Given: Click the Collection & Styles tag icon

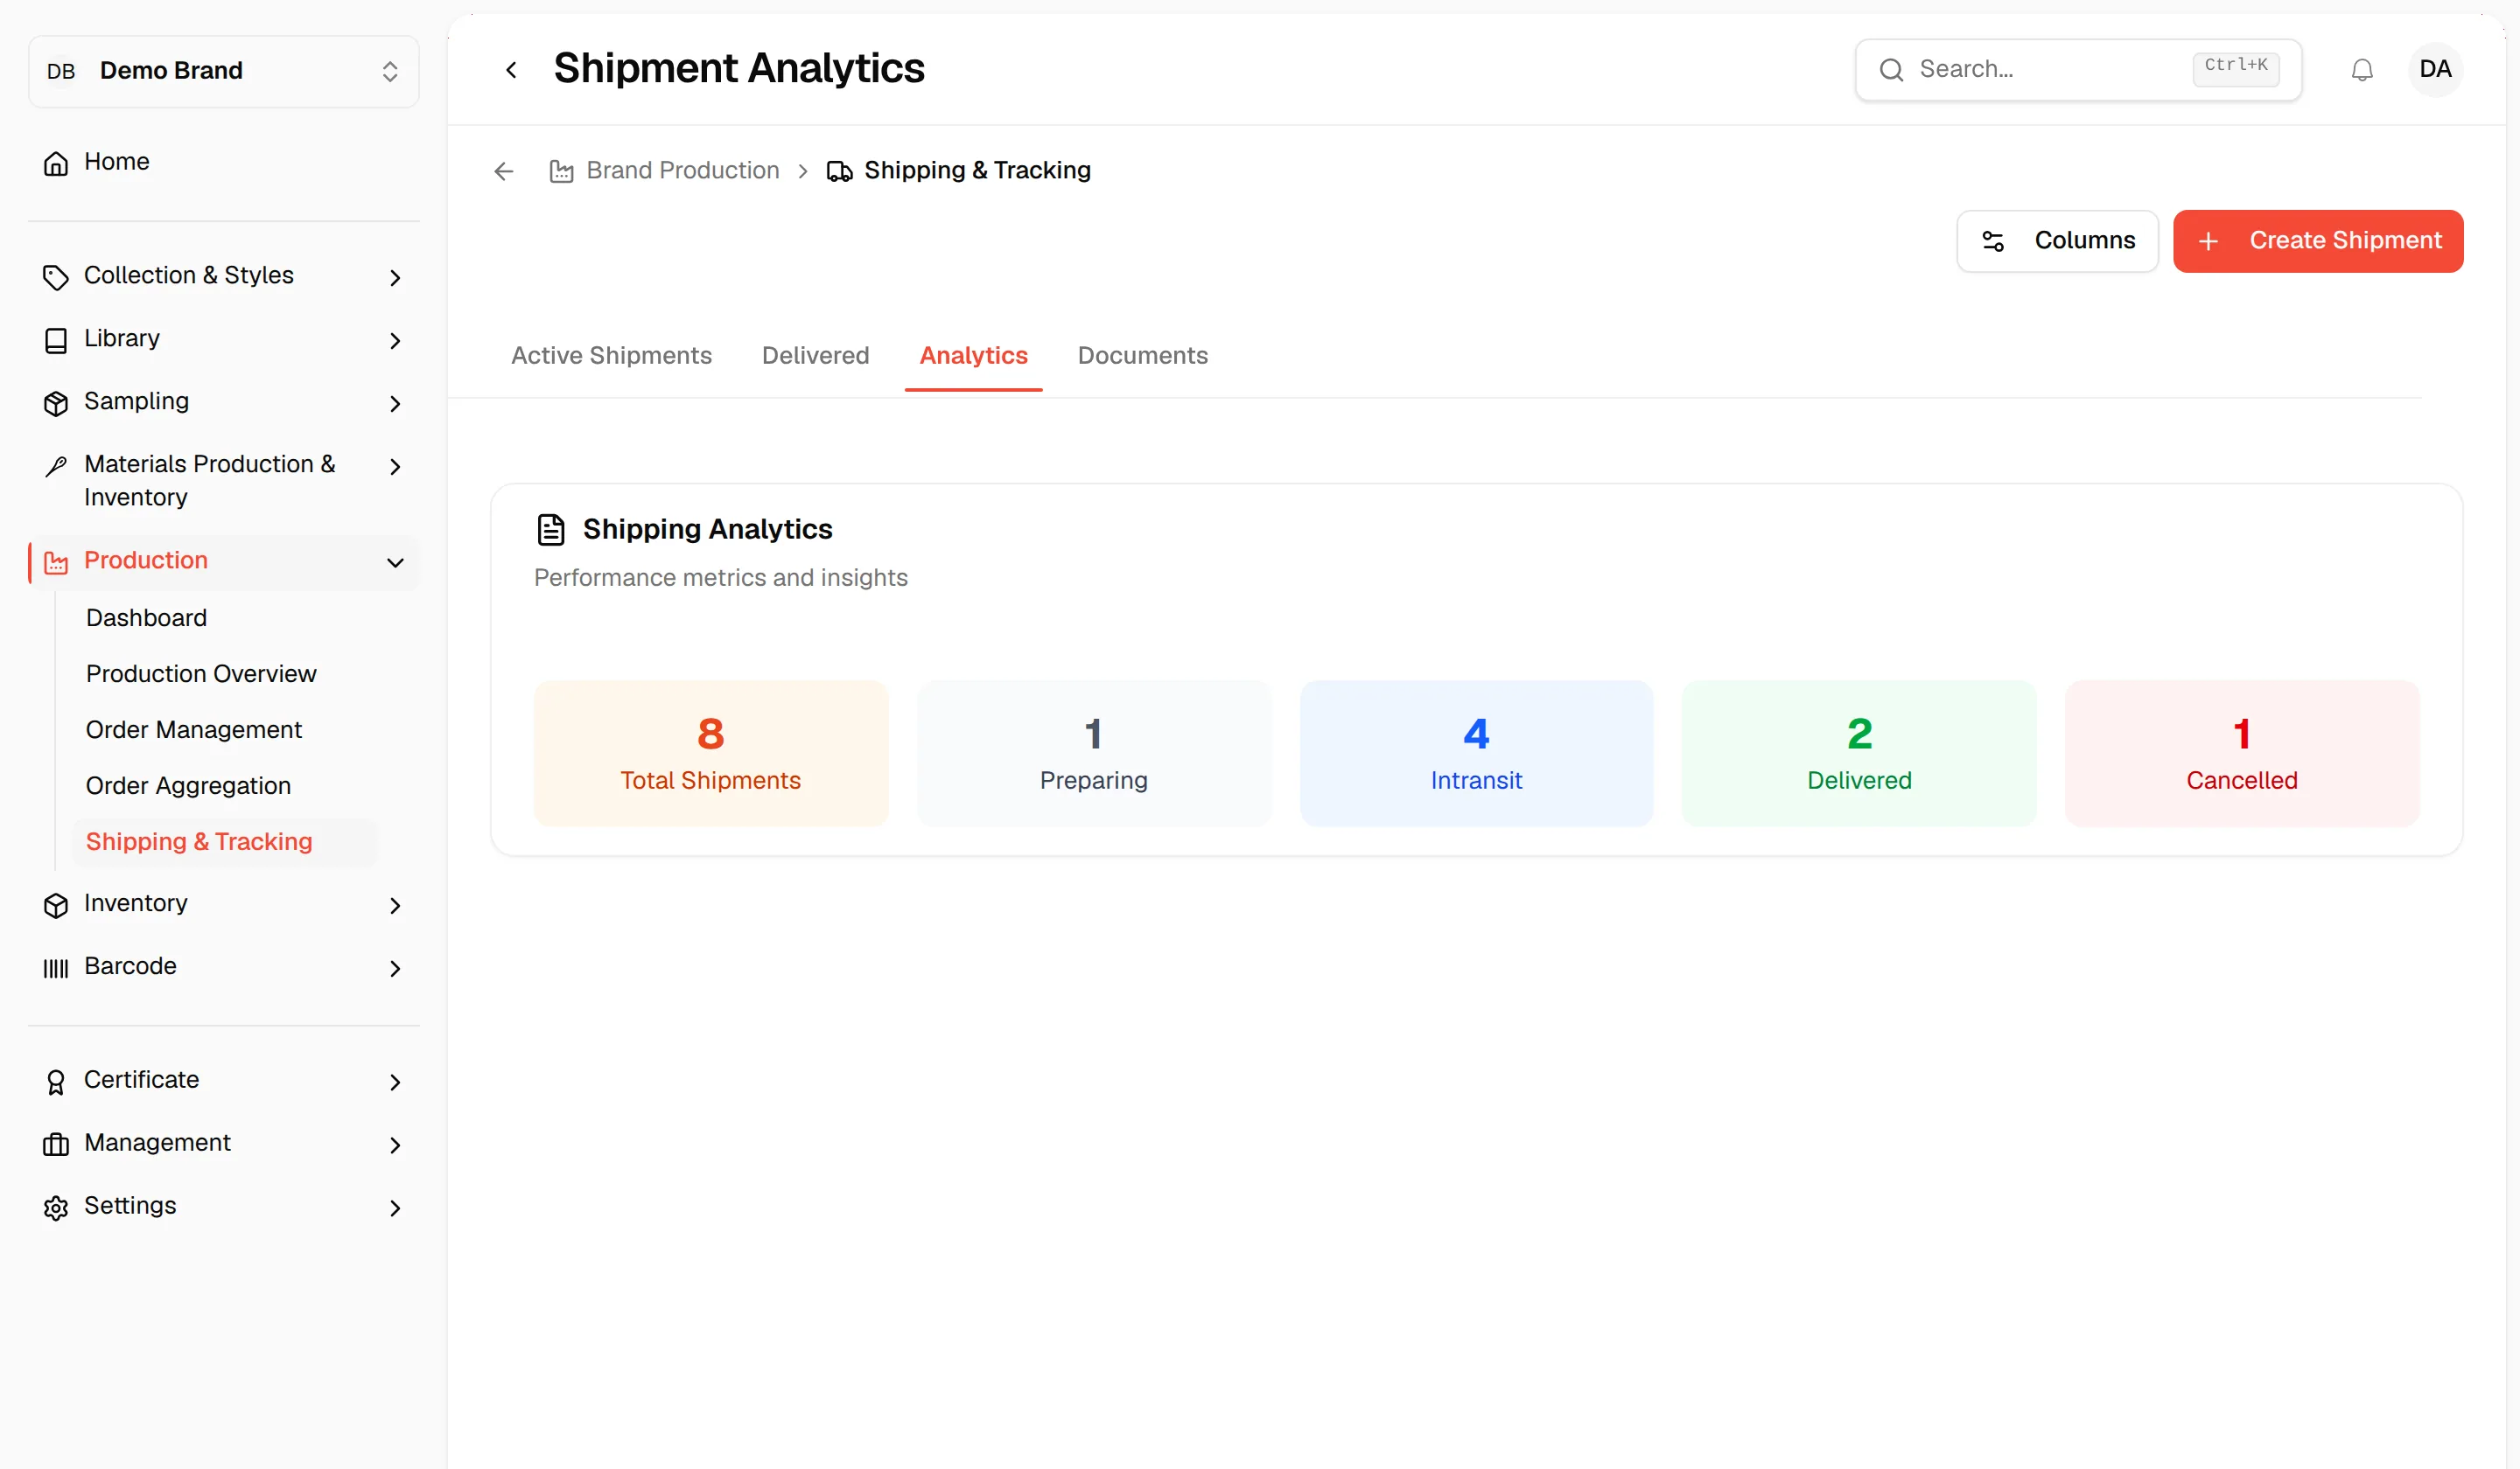Looking at the screenshot, I should (x=56, y=277).
